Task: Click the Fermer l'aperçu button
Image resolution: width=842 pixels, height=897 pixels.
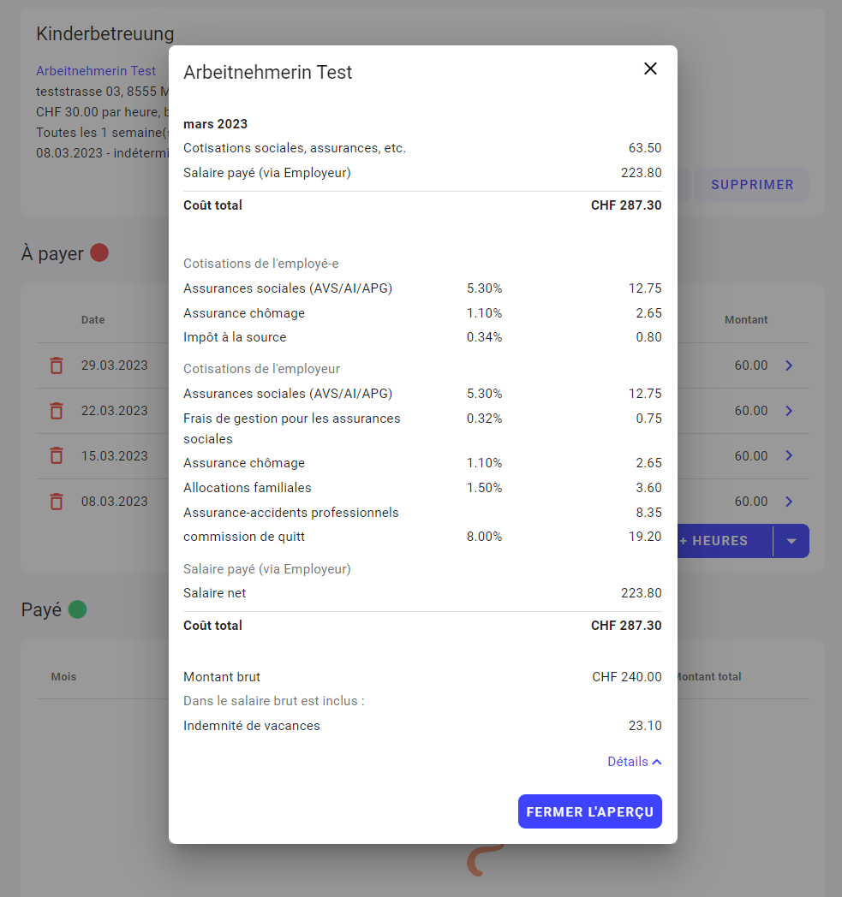Action: [x=589, y=812]
